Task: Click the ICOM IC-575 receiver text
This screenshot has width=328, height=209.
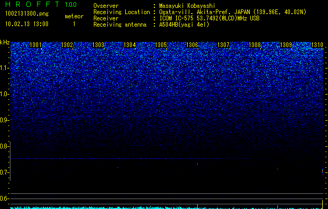Action: [209, 18]
